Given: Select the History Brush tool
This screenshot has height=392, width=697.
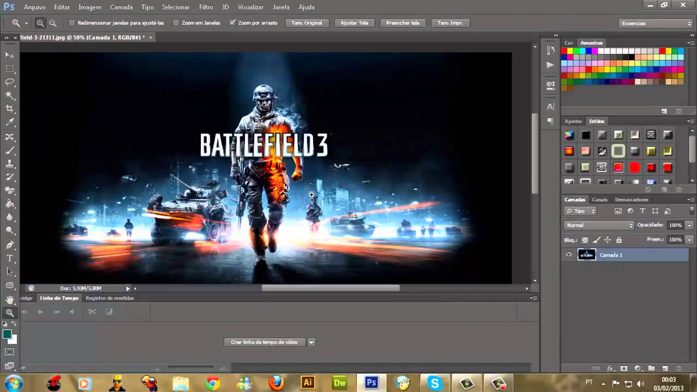Looking at the screenshot, I should 10,177.
